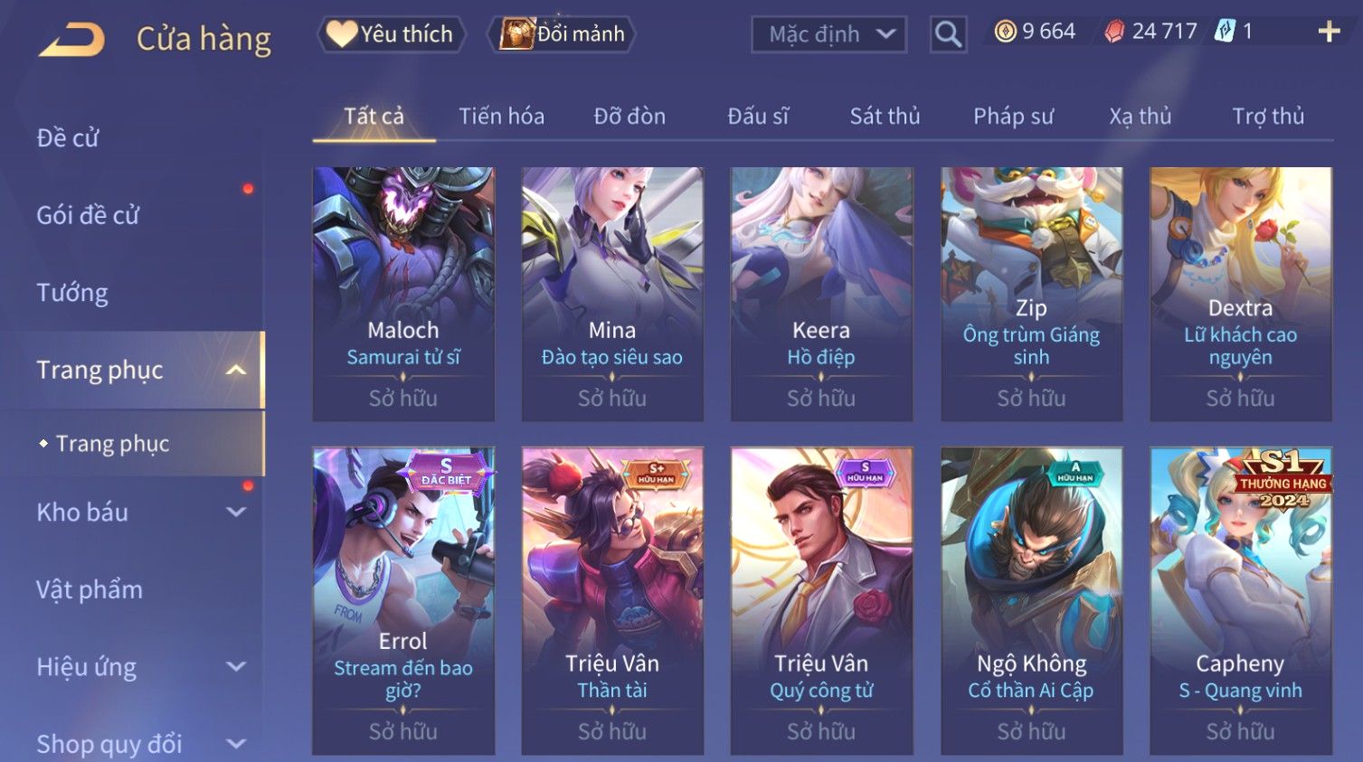Tap the gold coin balance icon
The width and height of the screenshot is (1363, 762).
(x=1005, y=32)
